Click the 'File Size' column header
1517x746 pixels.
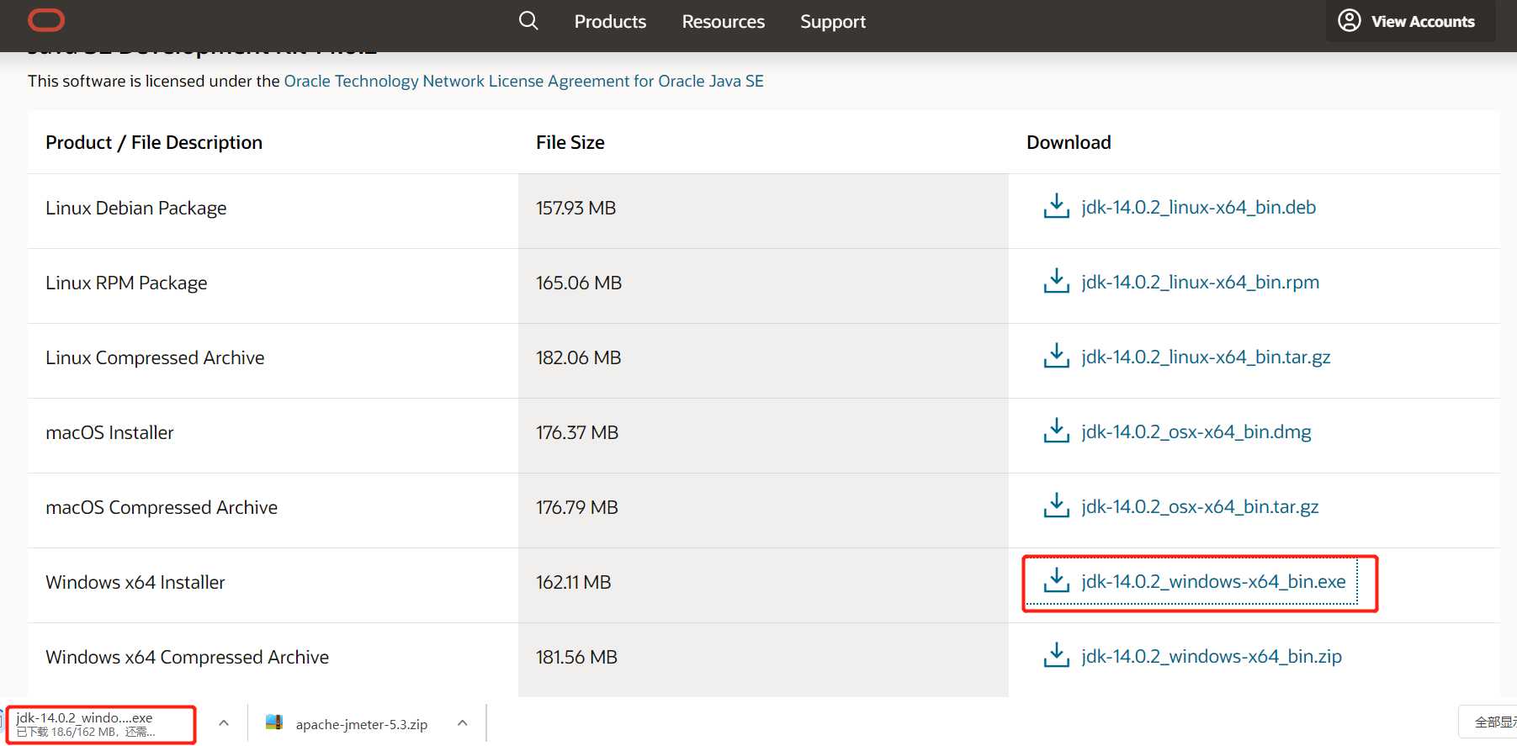tap(570, 142)
